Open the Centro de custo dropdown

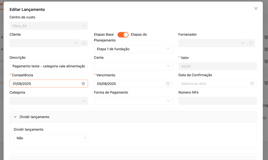(x=49, y=26)
